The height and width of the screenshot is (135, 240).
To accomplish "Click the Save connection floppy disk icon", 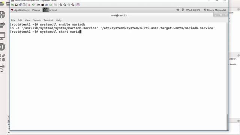I will pos(16,5).
